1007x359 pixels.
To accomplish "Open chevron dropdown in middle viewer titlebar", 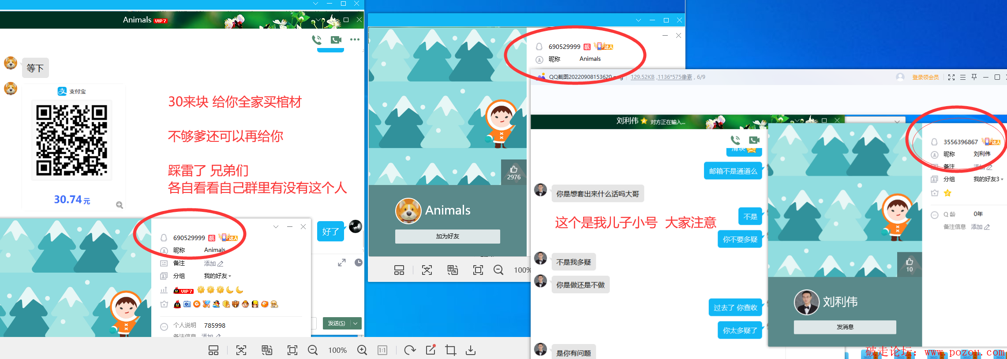I will pyautogui.click(x=638, y=20).
